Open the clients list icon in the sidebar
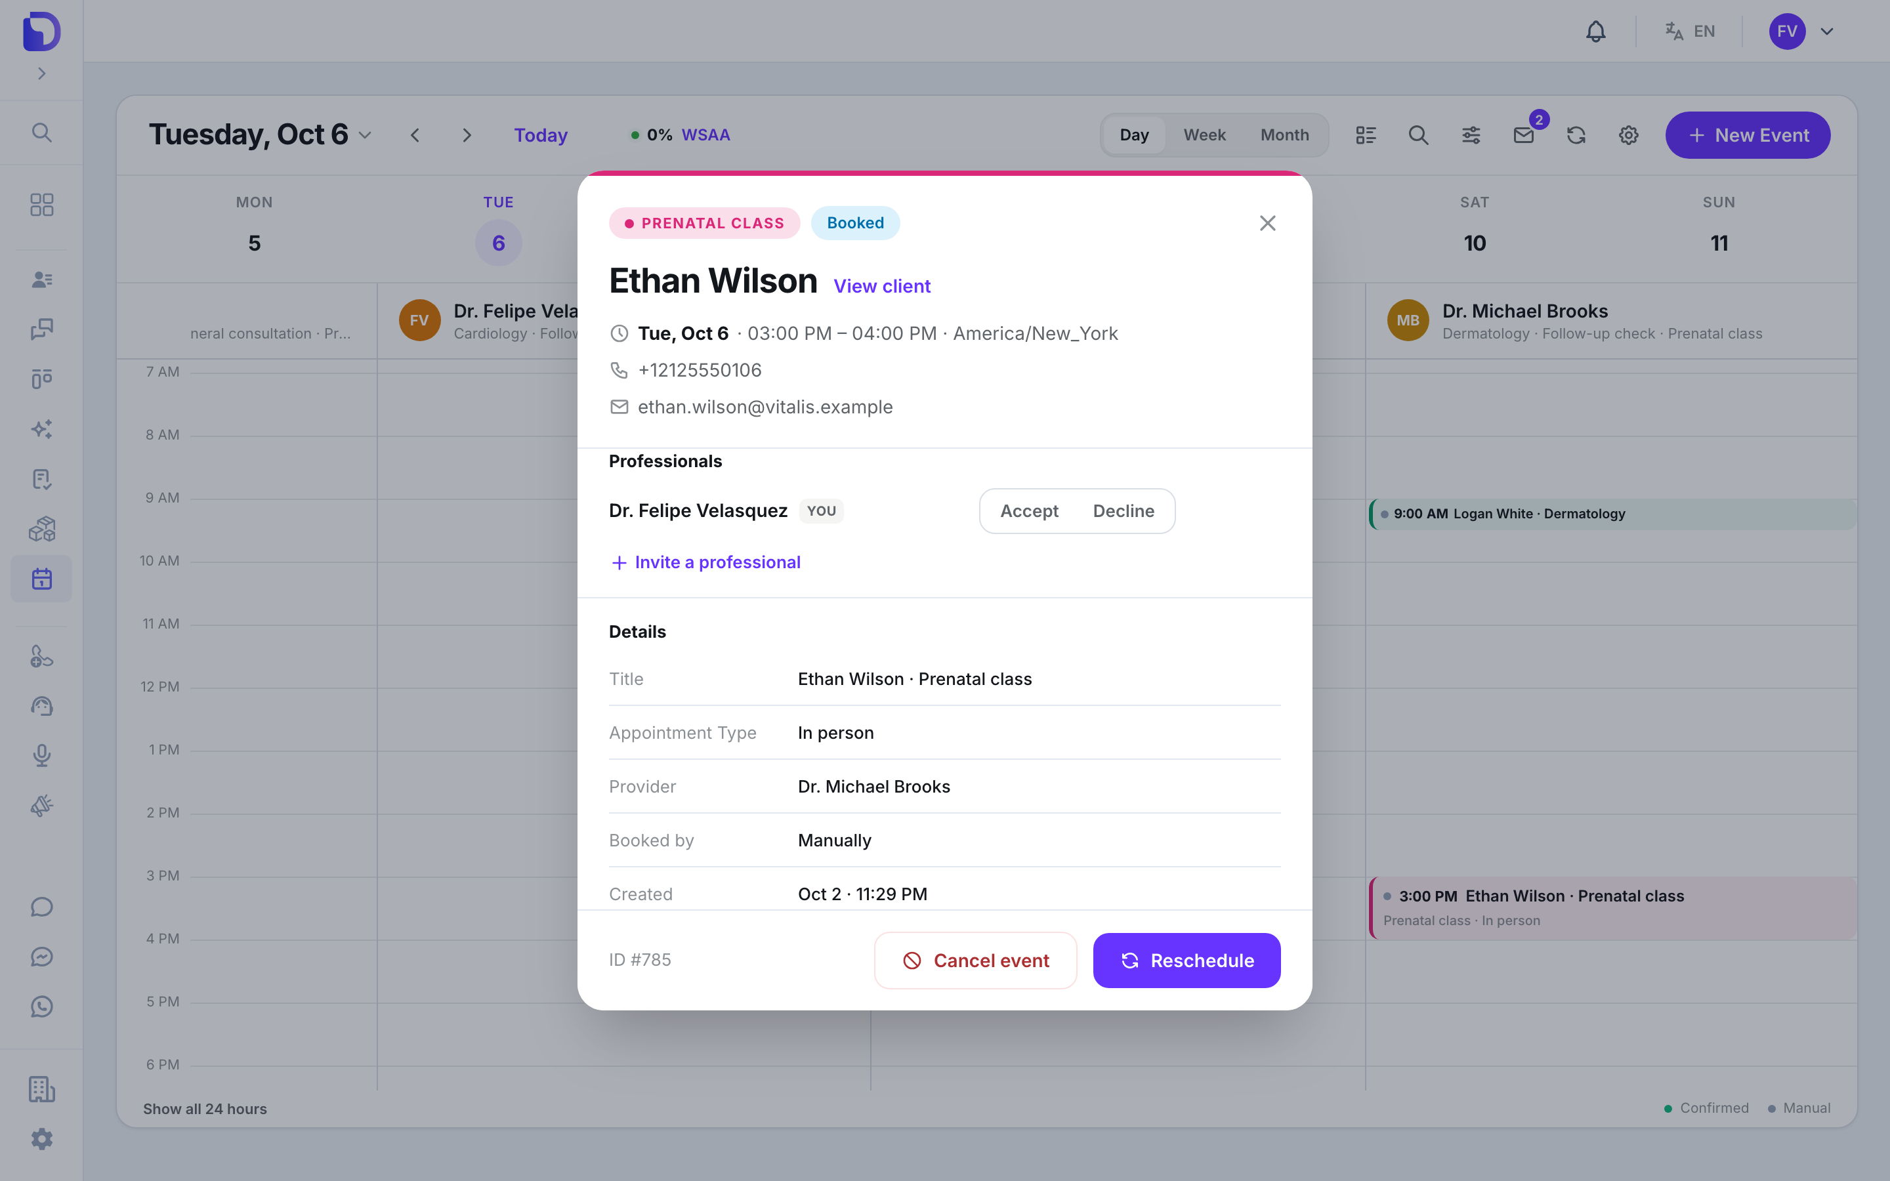 point(41,279)
